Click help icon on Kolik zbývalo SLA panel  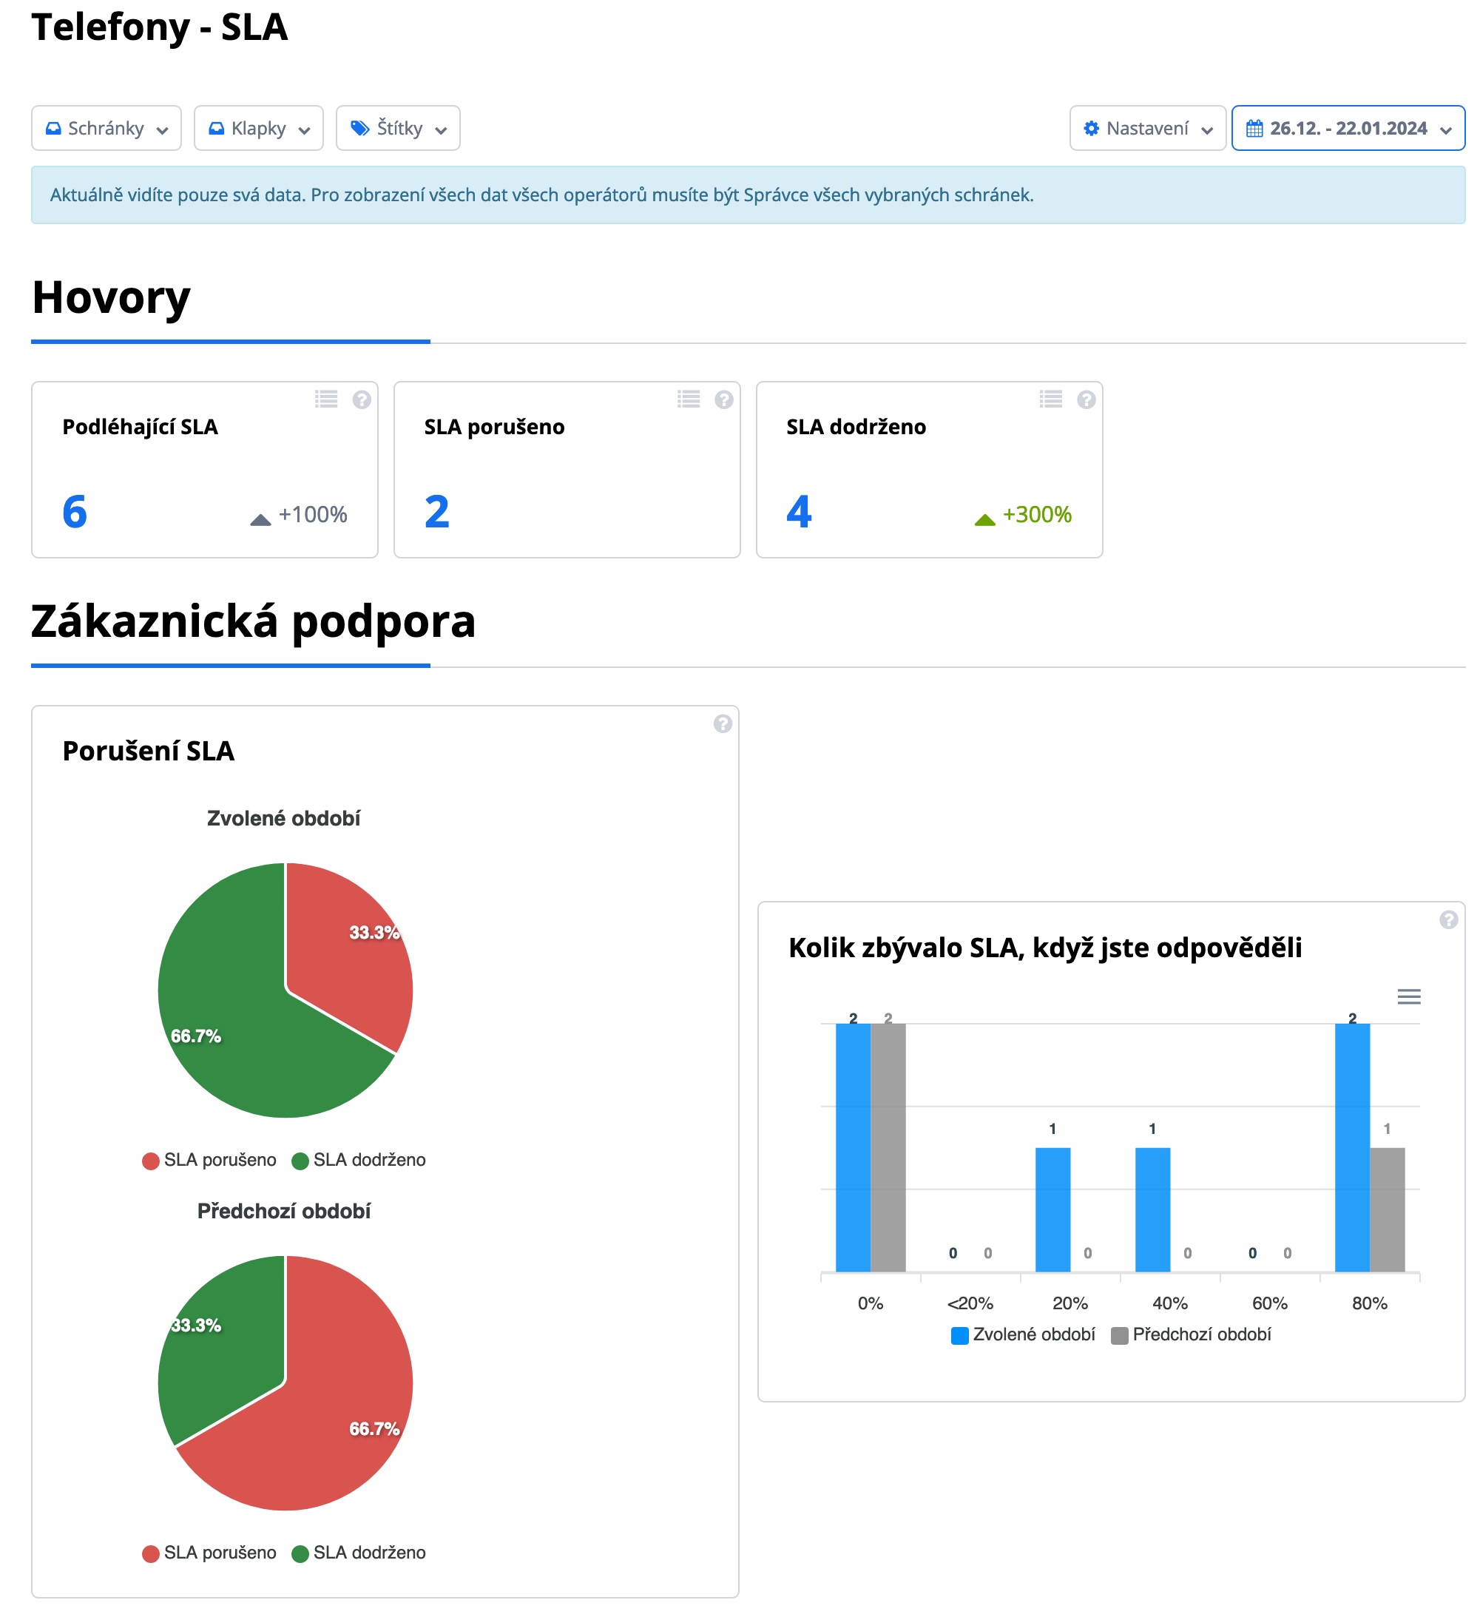pyautogui.click(x=1450, y=920)
